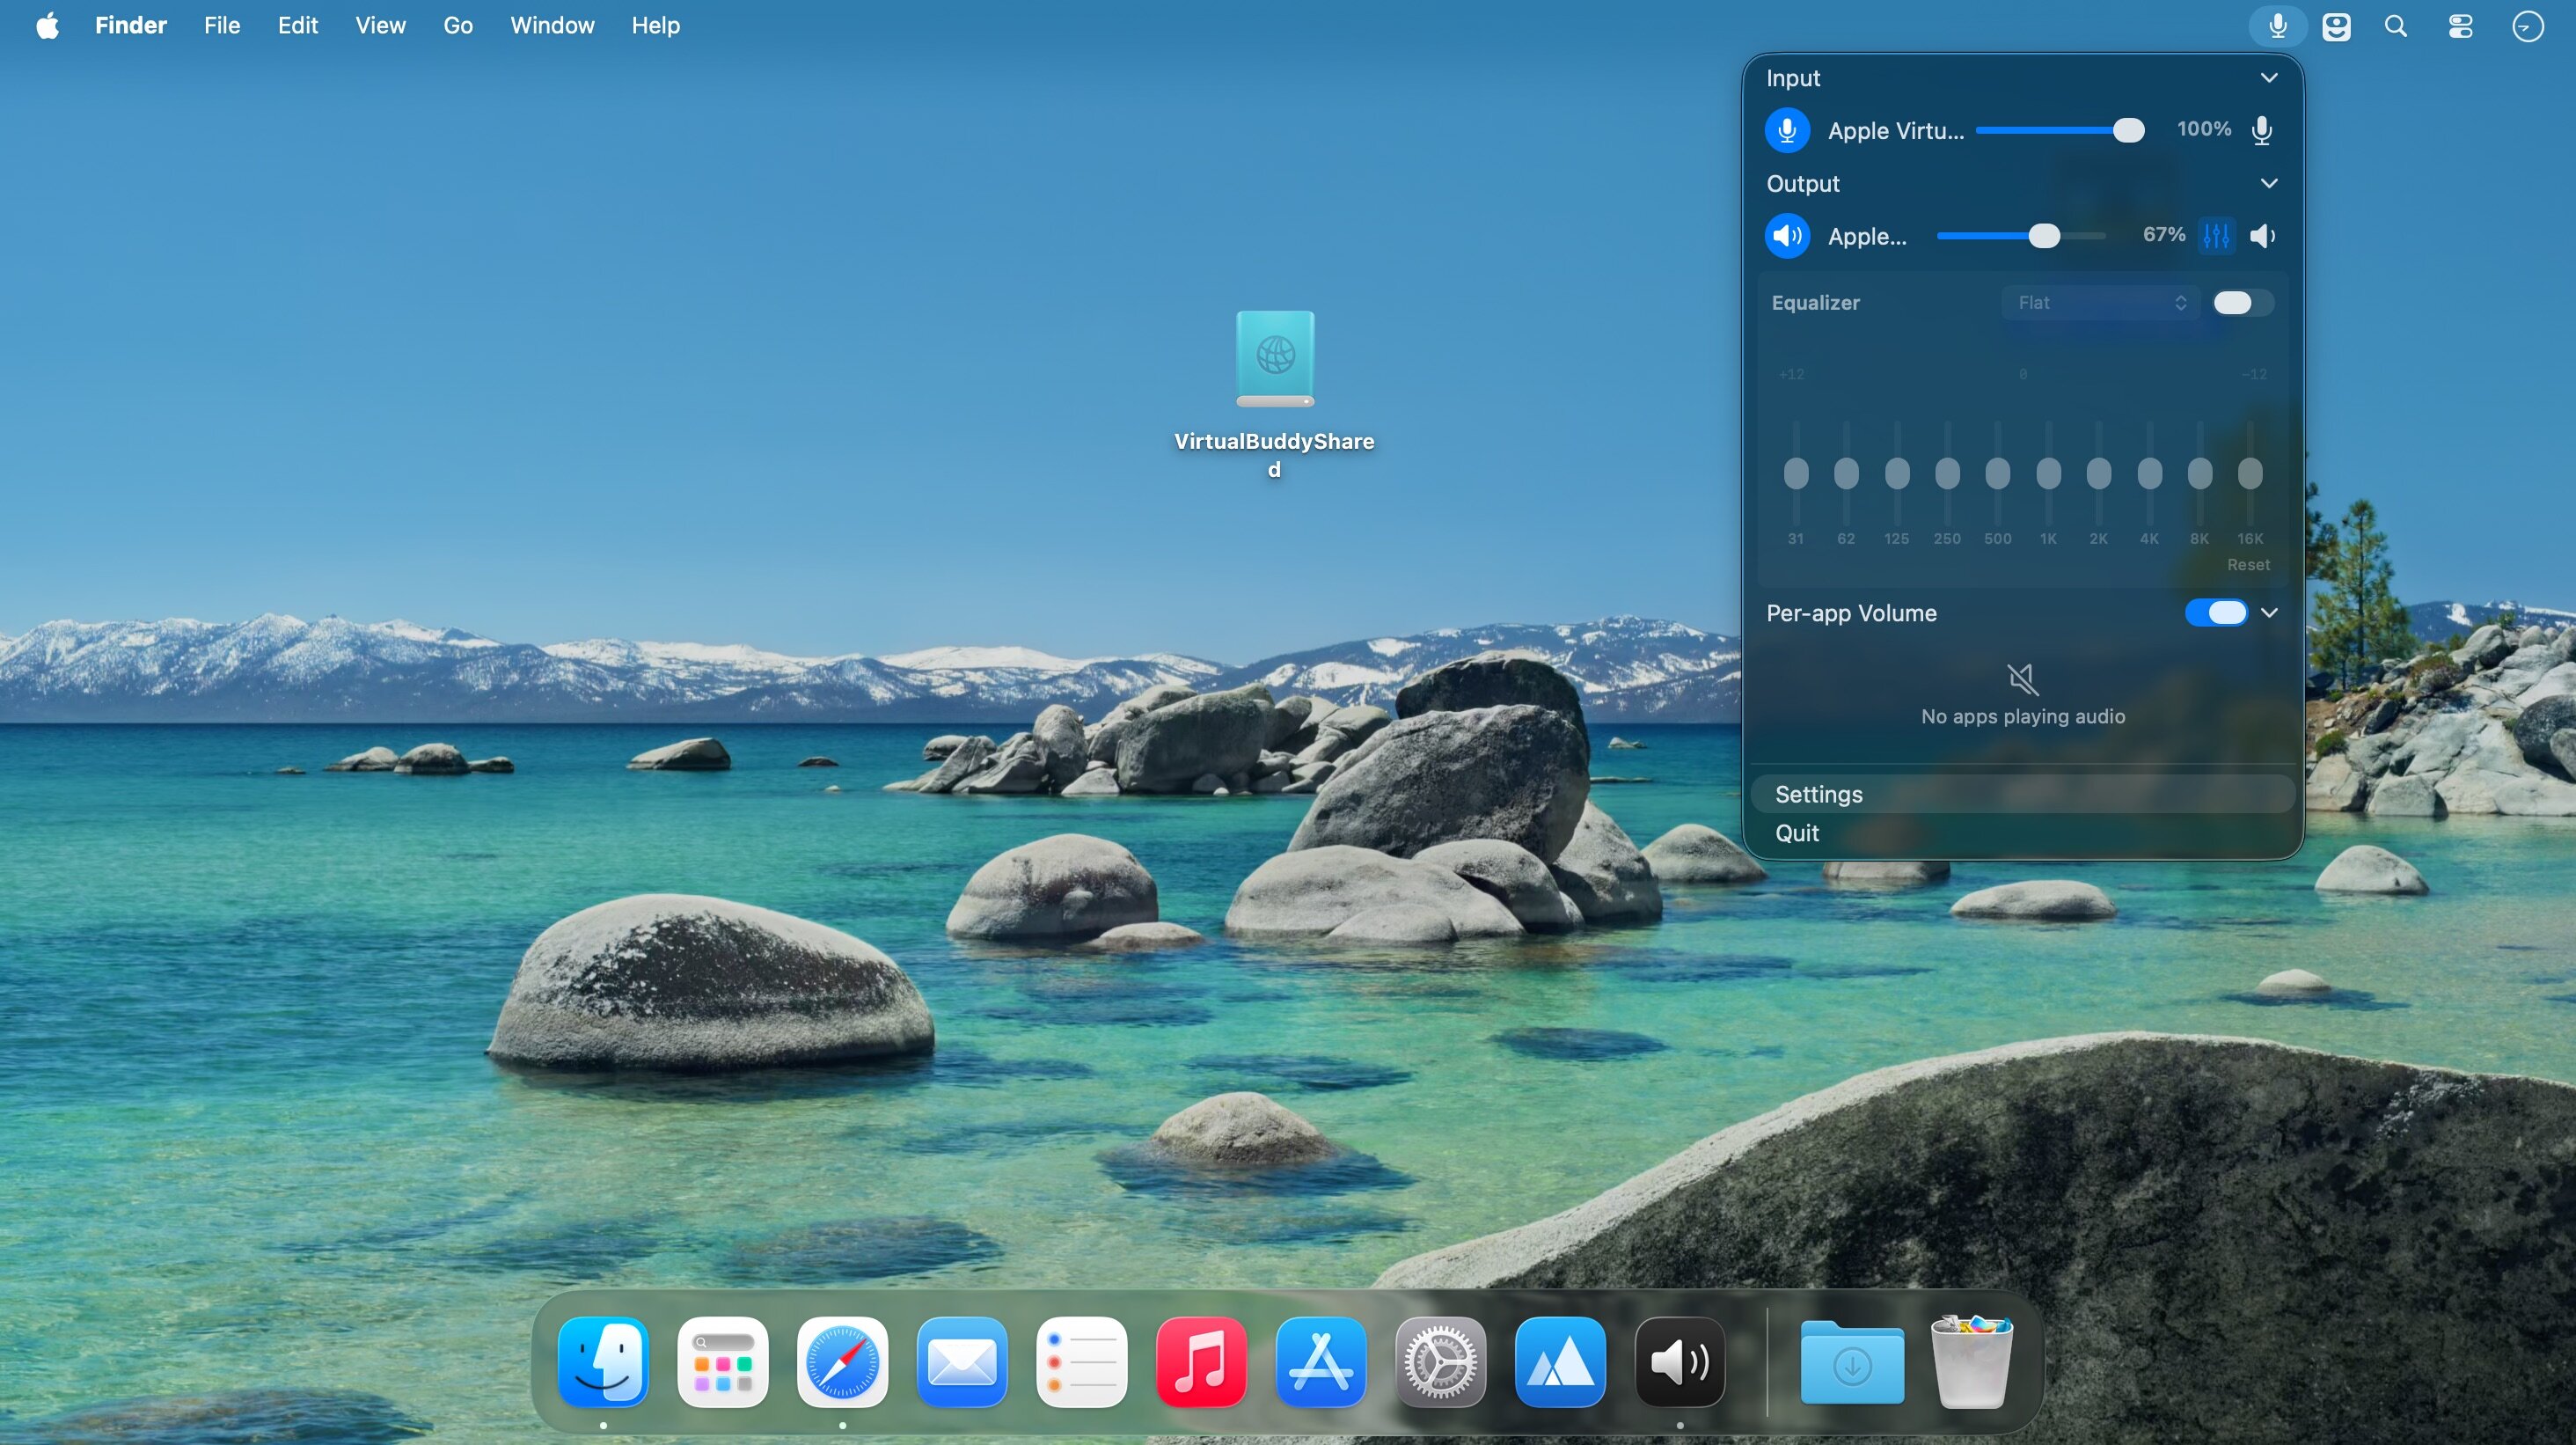Open the Flat equalizer preset dropdown

point(2100,303)
